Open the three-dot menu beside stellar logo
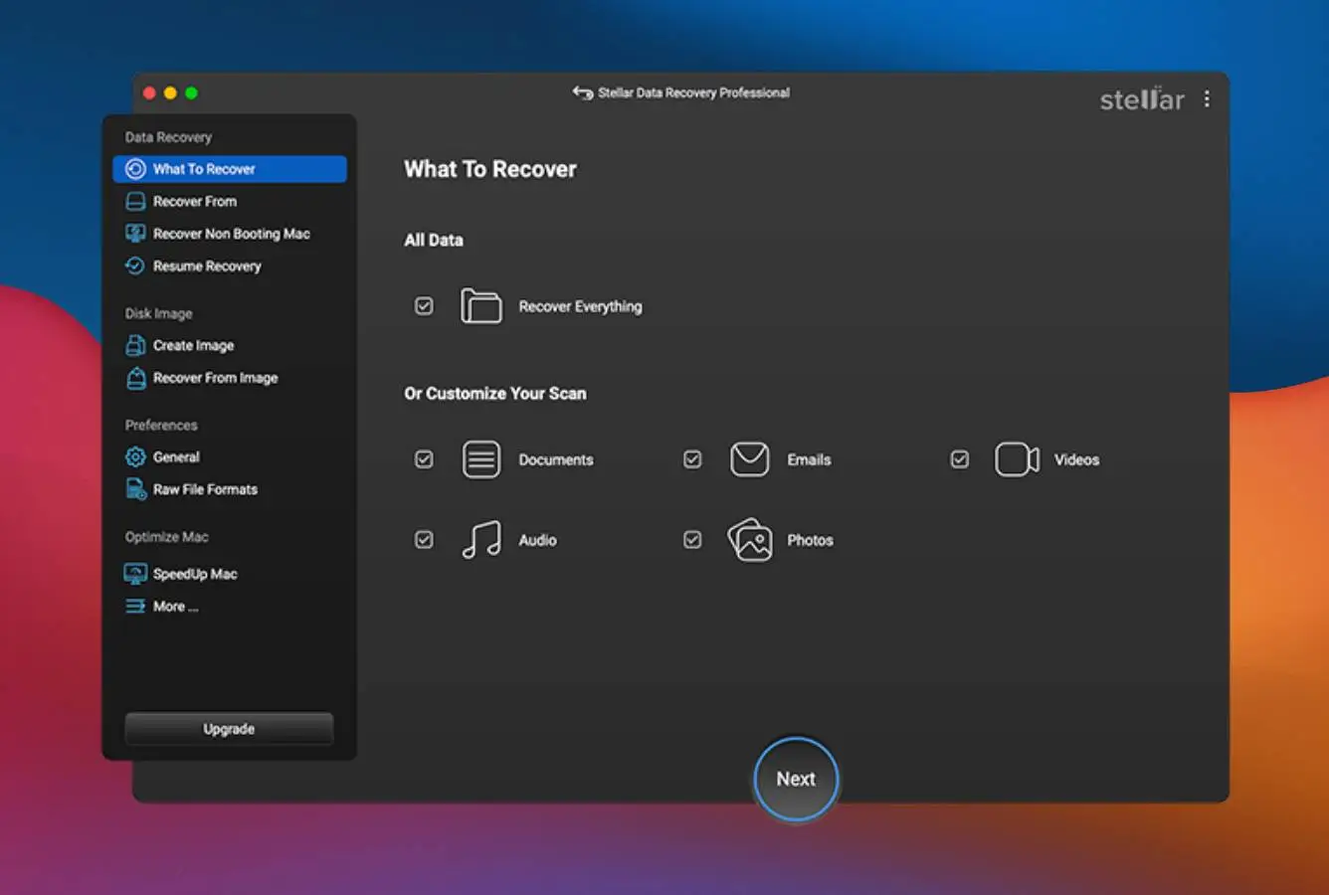The width and height of the screenshot is (1329, 895). [x=1207, y=99]
